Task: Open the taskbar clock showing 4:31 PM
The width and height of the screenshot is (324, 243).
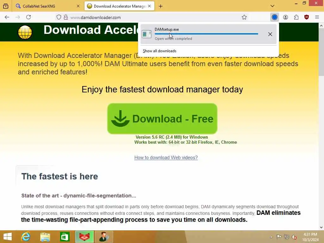Action: coord(310,237)
